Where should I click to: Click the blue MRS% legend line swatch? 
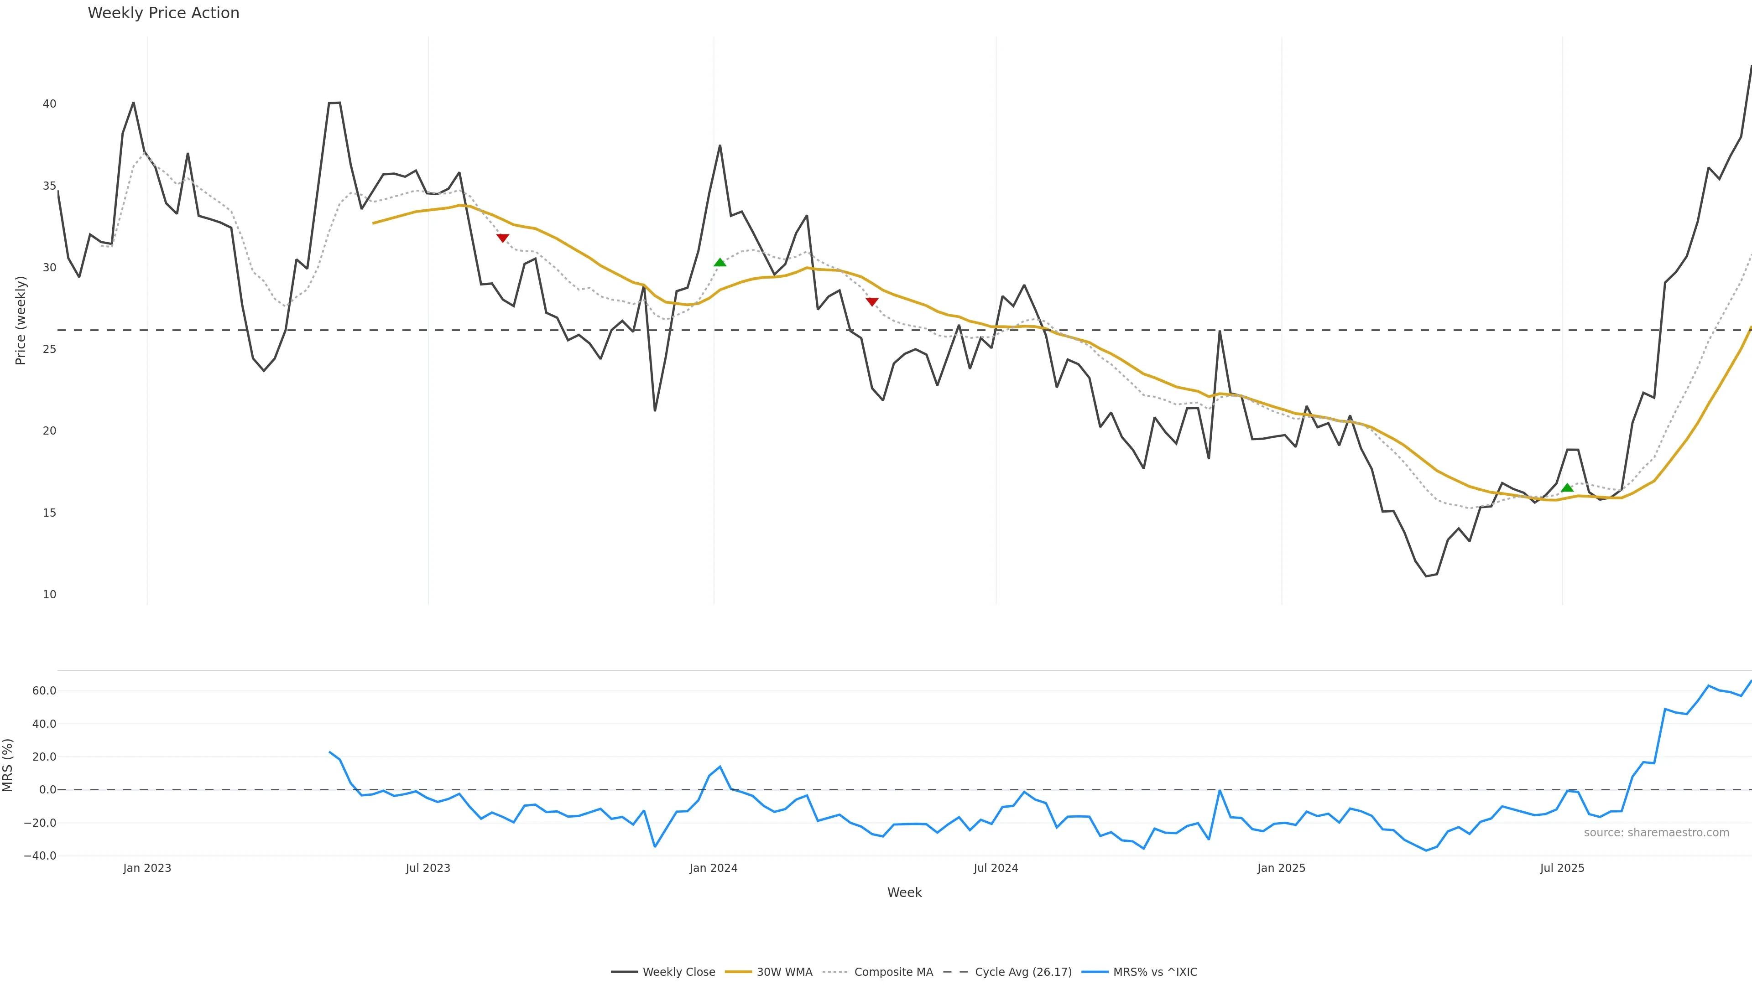[1095, 972]
